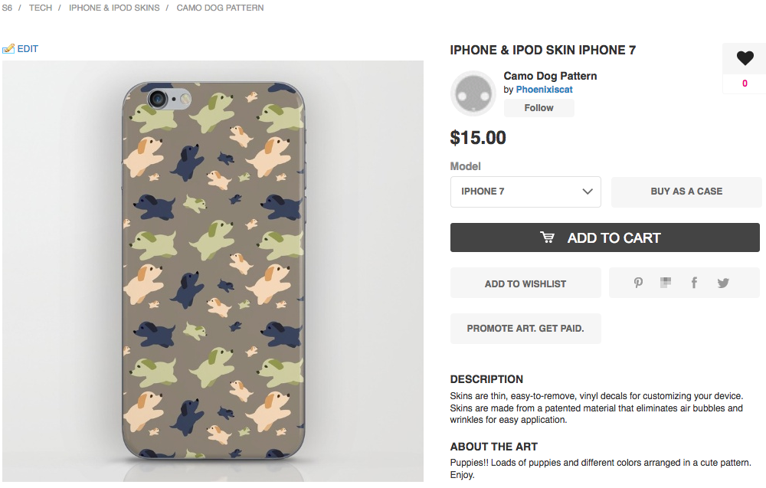This screenshot has width=766, height=488.
Task: Share the product on Twitter
Action: 723,283
